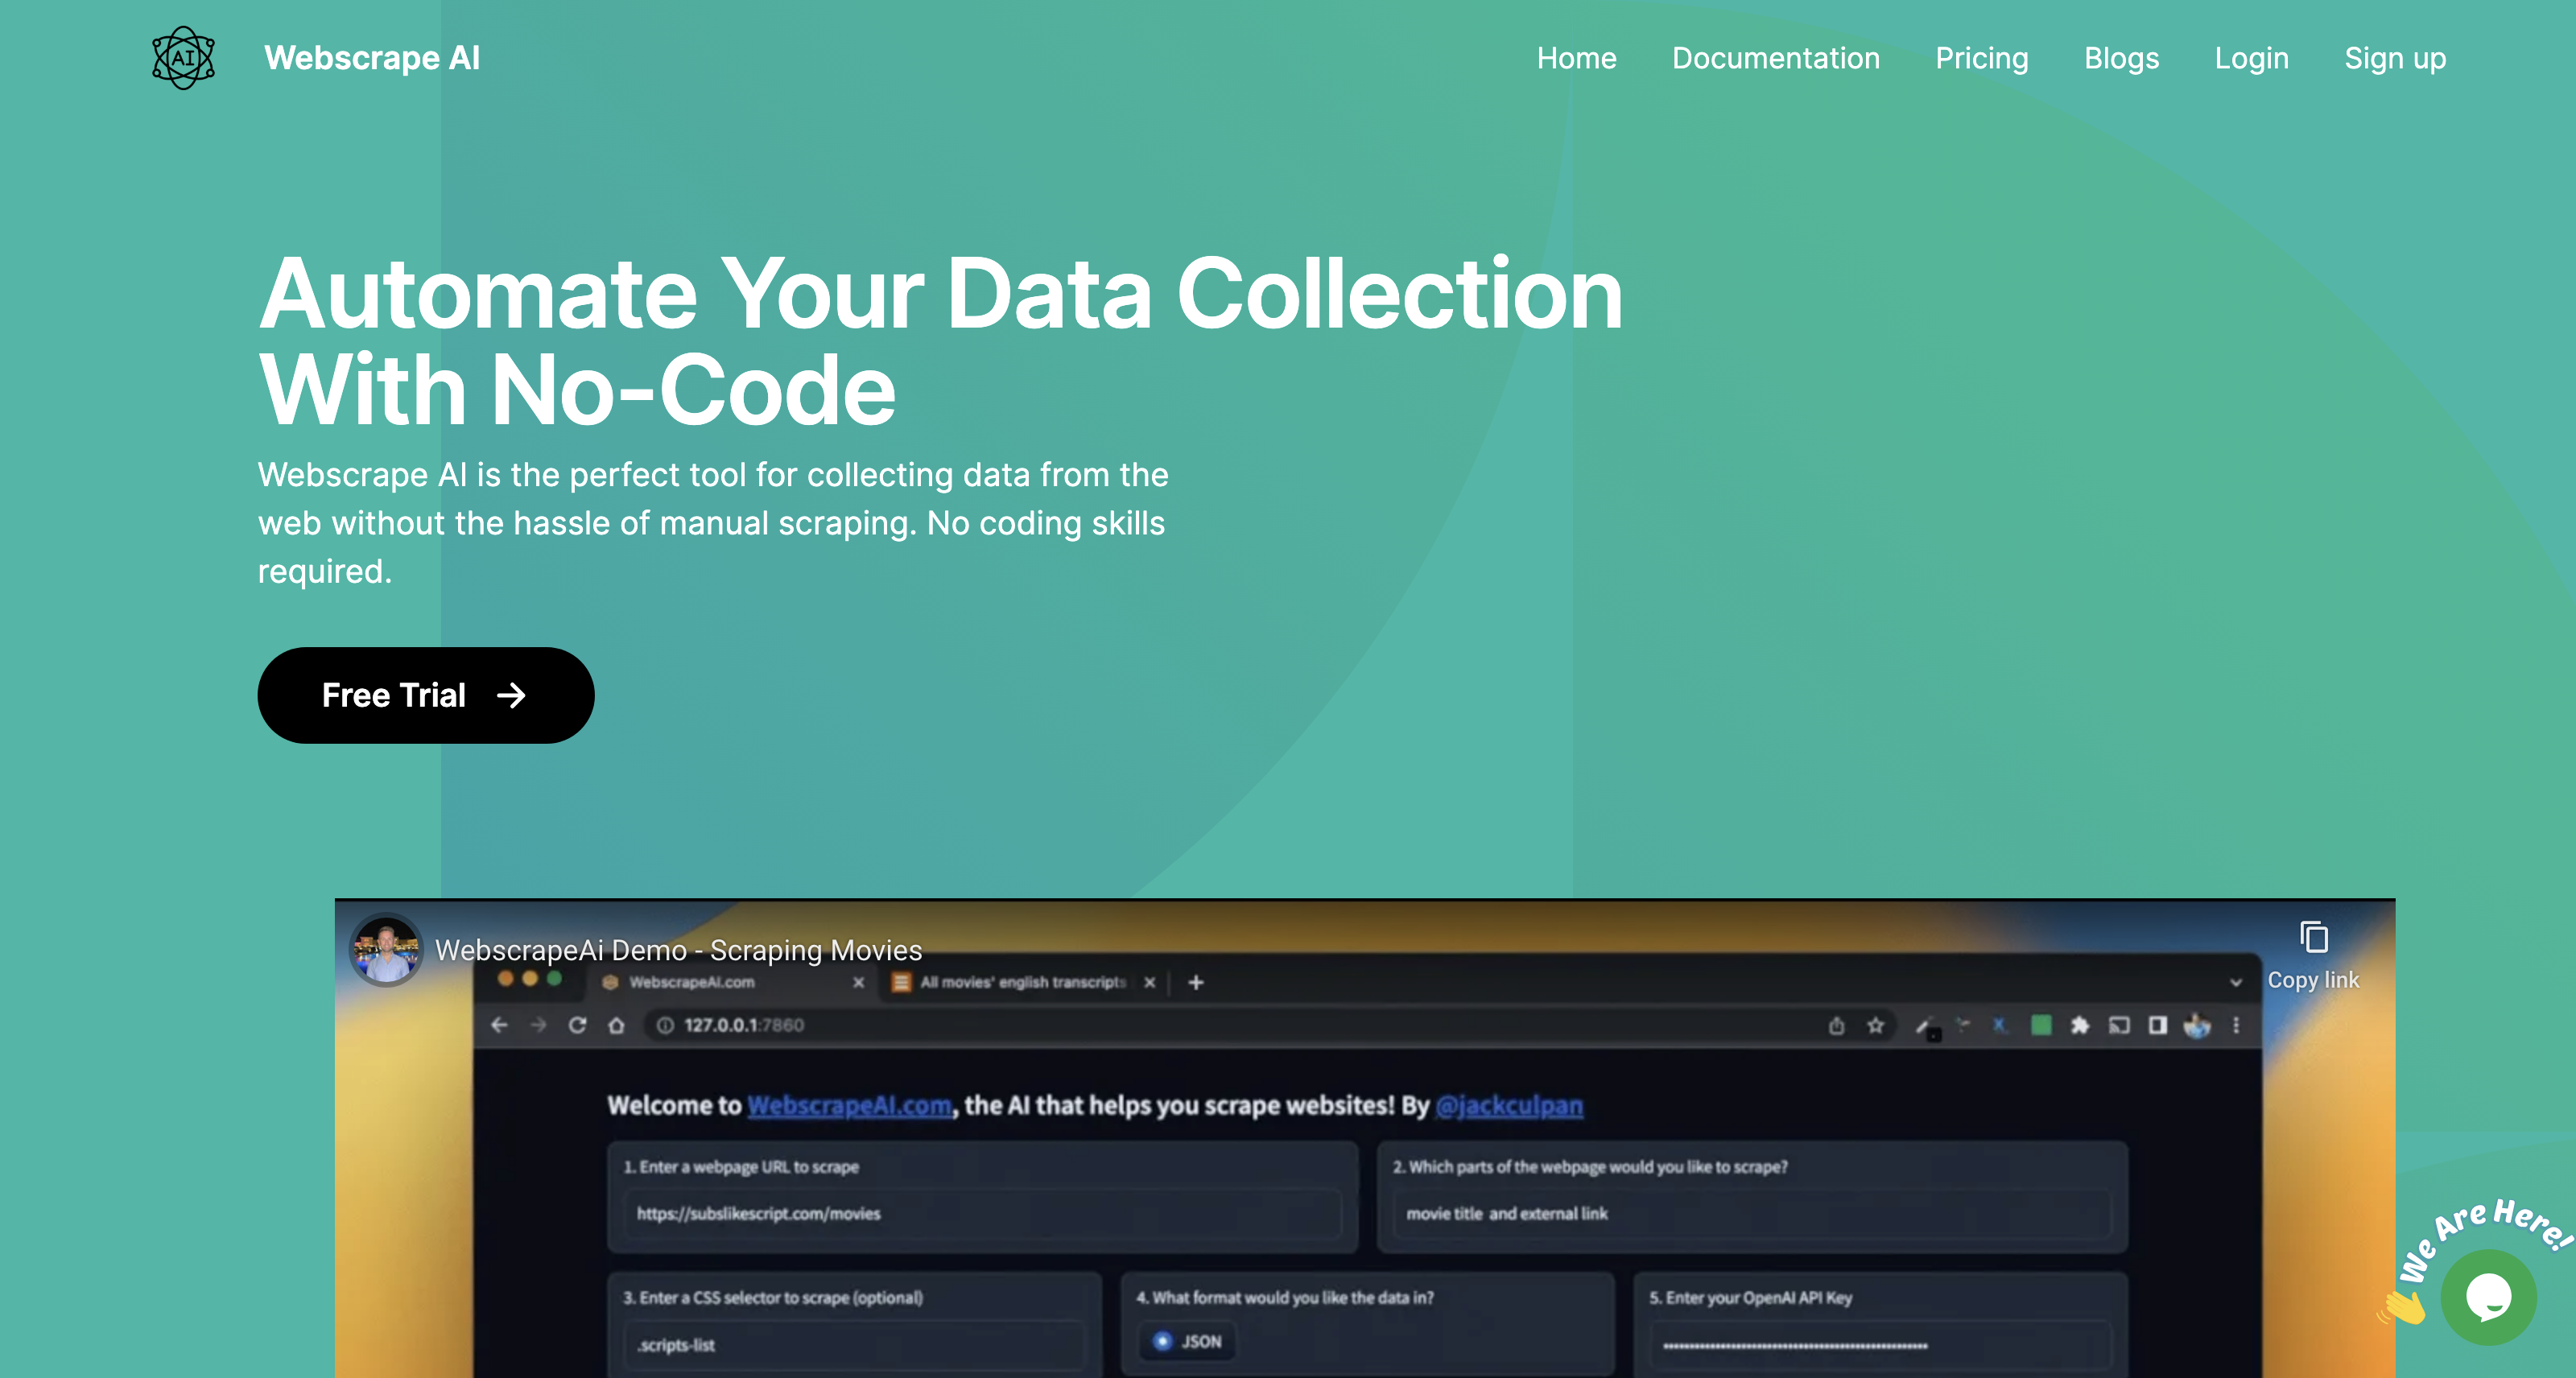Image resolution: width=2576 pixels, height=1378 pixels.
Task: Open the WebscrapeAi Demo - Scraping Movies video title
Action: (678, 950)
